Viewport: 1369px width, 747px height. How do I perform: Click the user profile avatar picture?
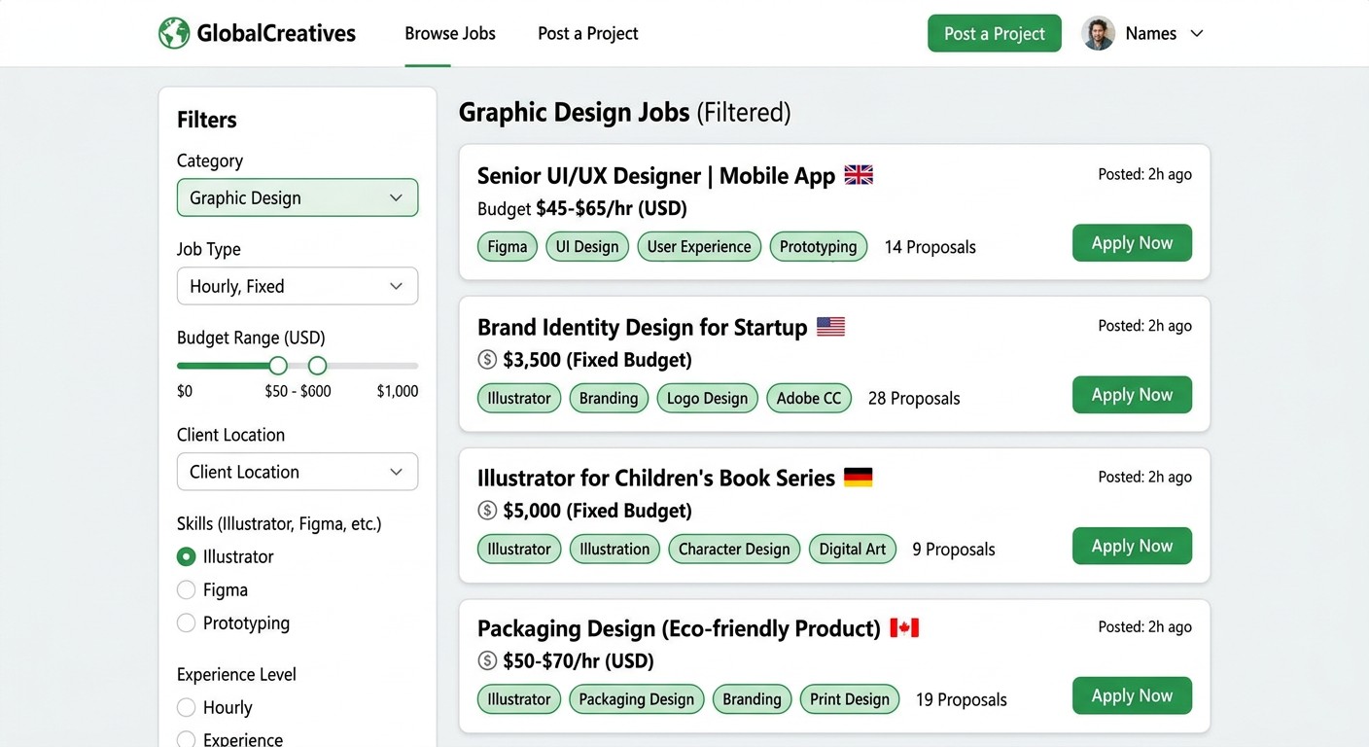tap(1098, 33)
